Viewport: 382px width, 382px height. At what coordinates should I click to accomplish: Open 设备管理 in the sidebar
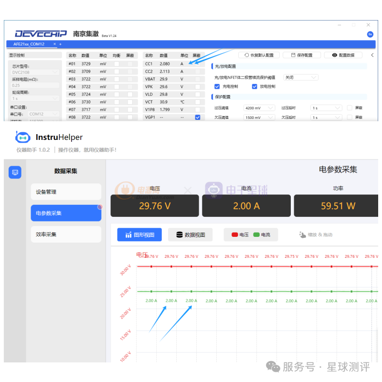click(x=66, y=192)
